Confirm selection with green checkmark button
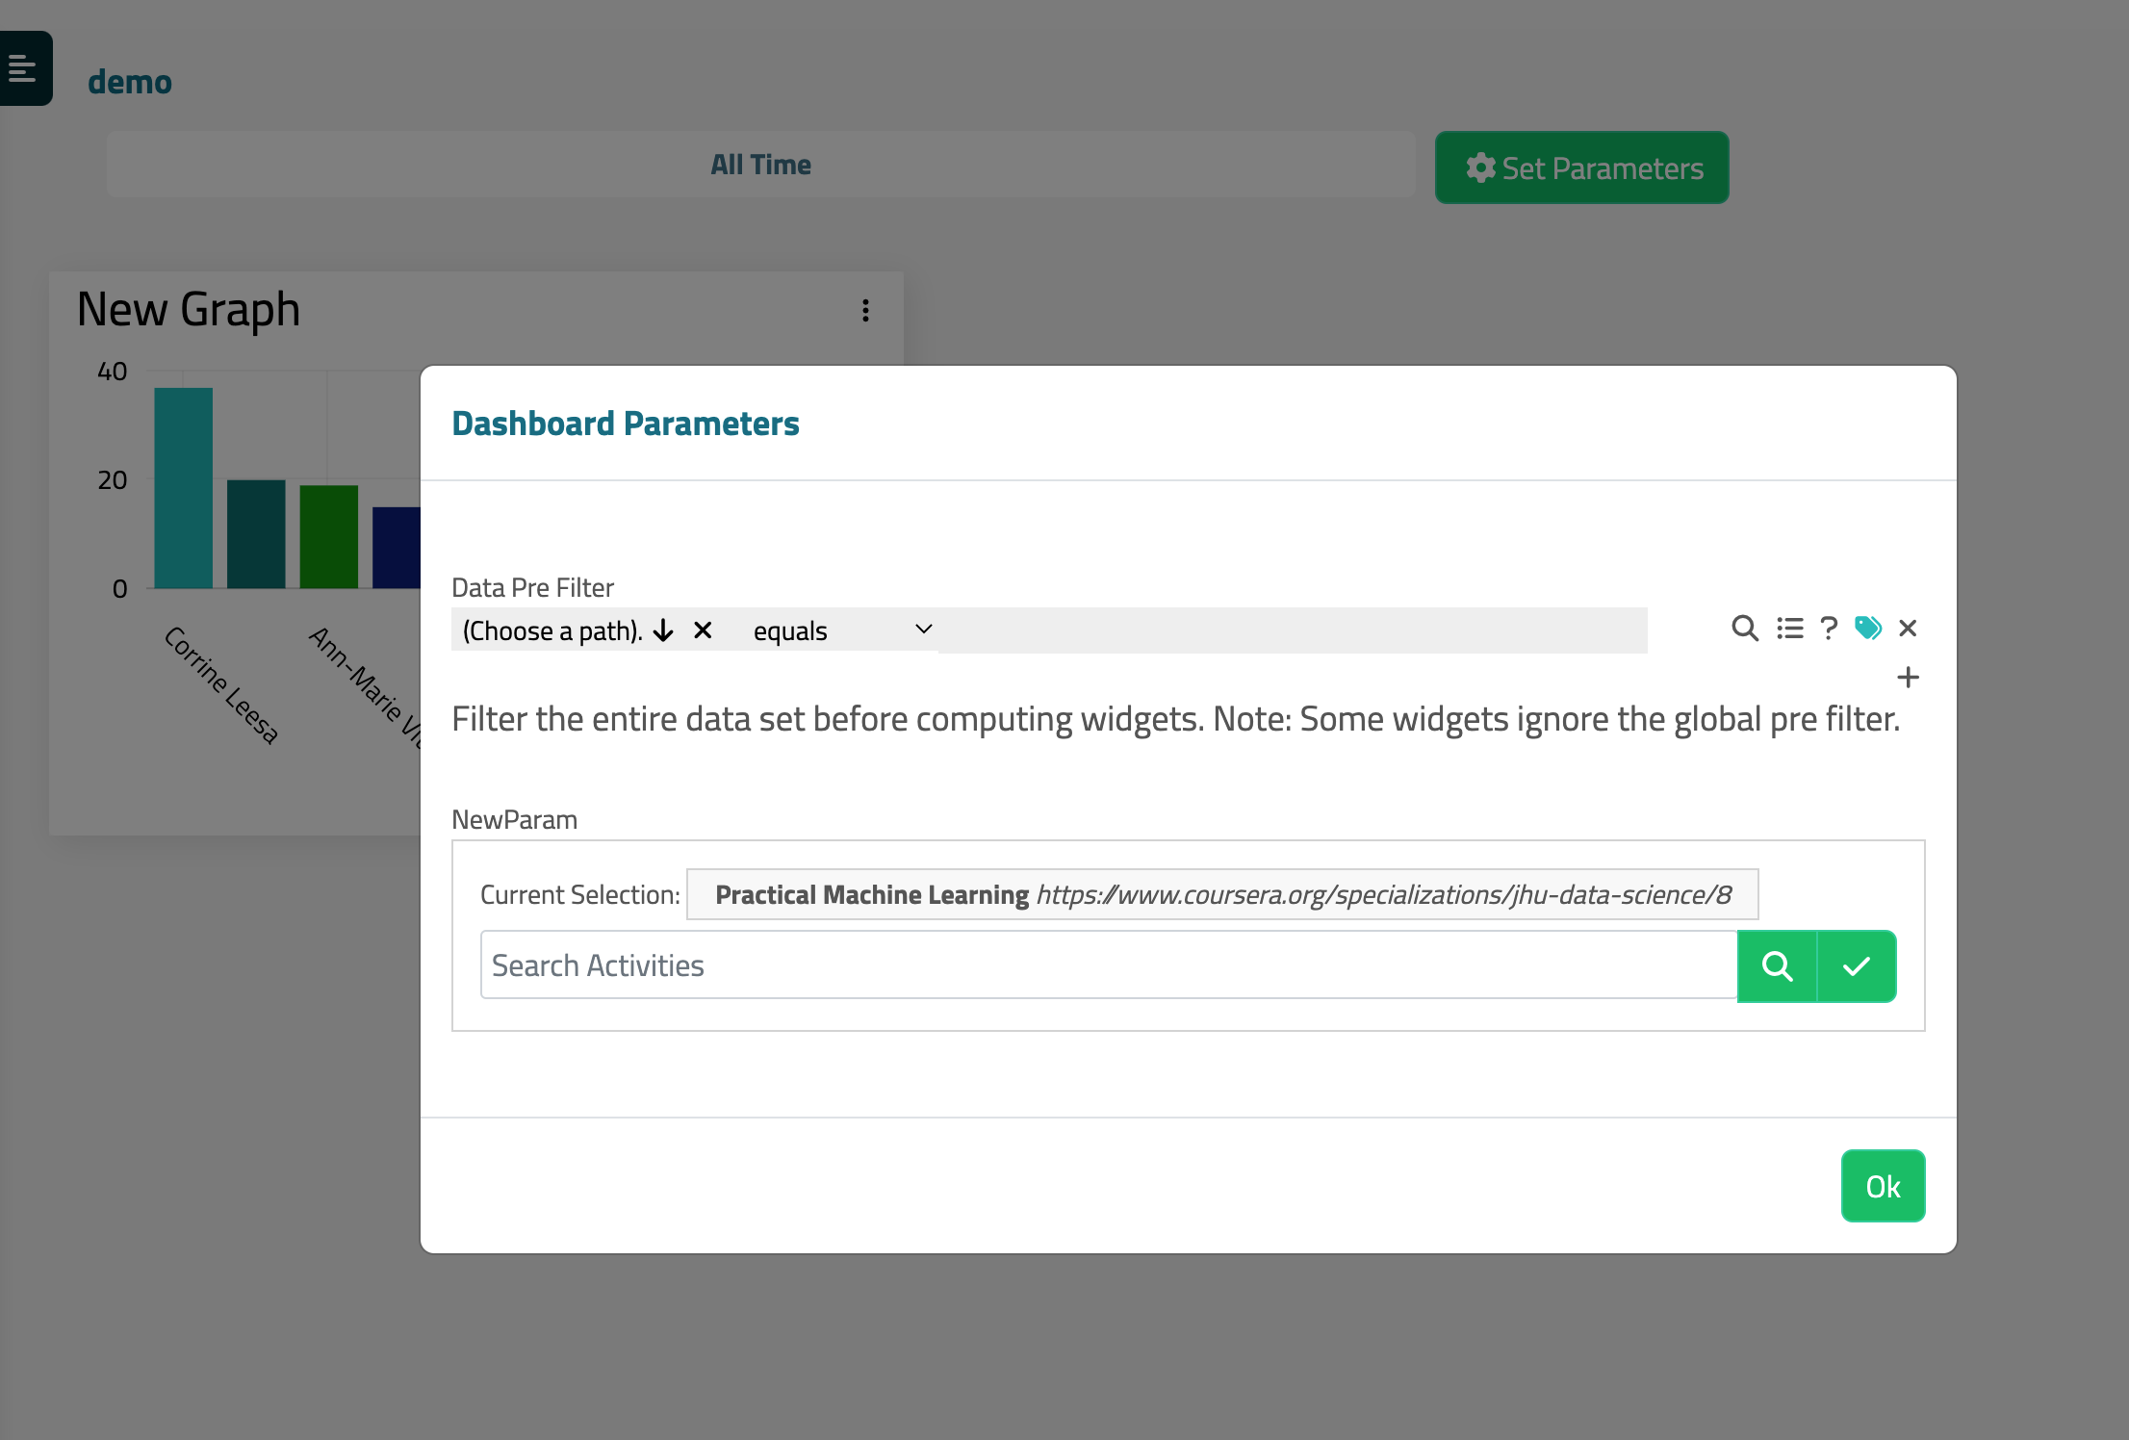The image size is (2129, 1440). point(1857,965)
